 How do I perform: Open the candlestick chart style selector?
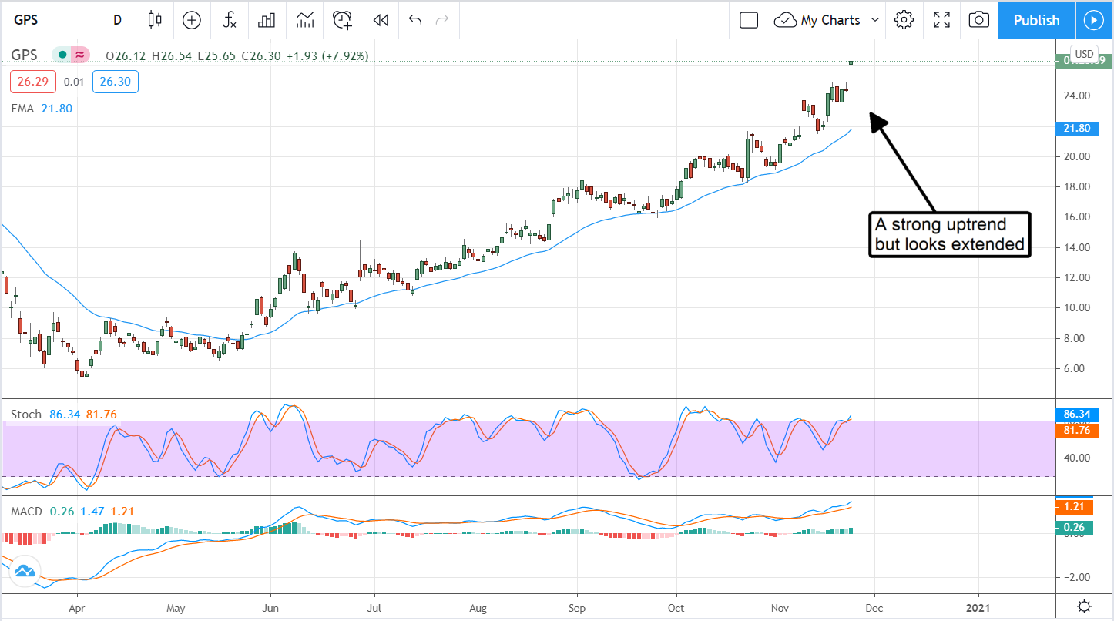pos(155,20)
